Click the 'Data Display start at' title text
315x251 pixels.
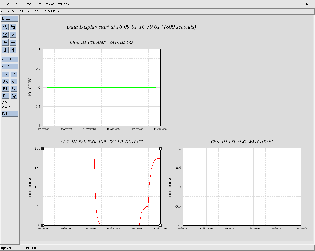point(131,27)
